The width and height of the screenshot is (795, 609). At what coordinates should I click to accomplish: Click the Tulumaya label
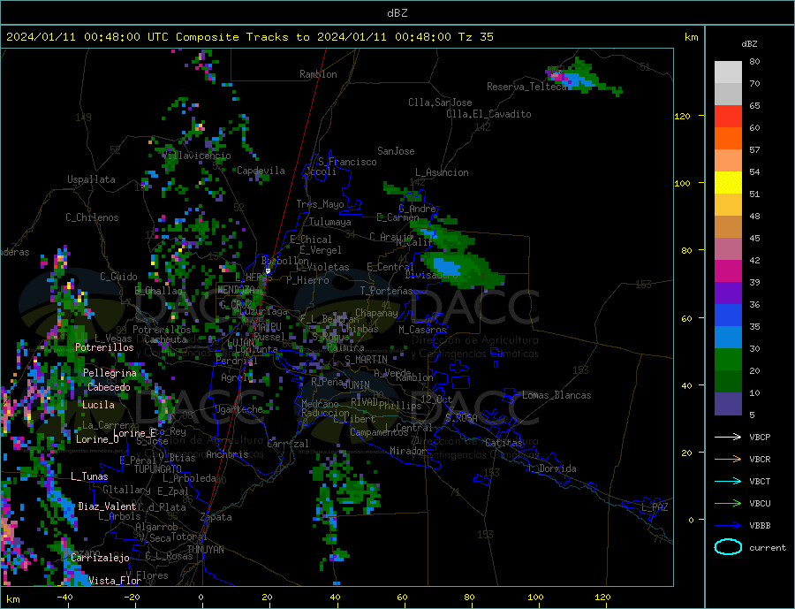(x=330, y=222)
